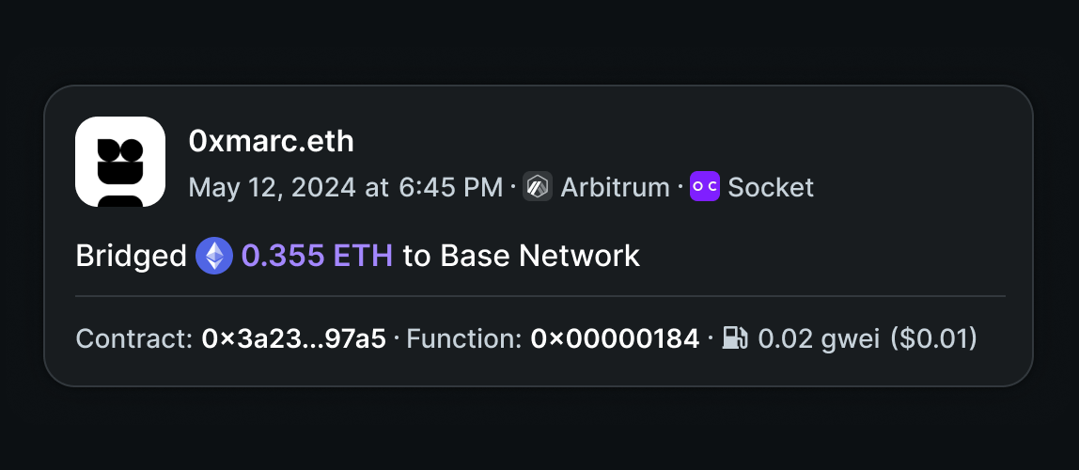Click the gas pump fee icon

[735, 338]
